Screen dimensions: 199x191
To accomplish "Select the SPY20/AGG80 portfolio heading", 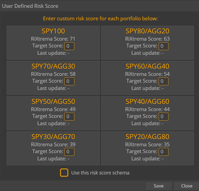I will (x=147, y=137).
